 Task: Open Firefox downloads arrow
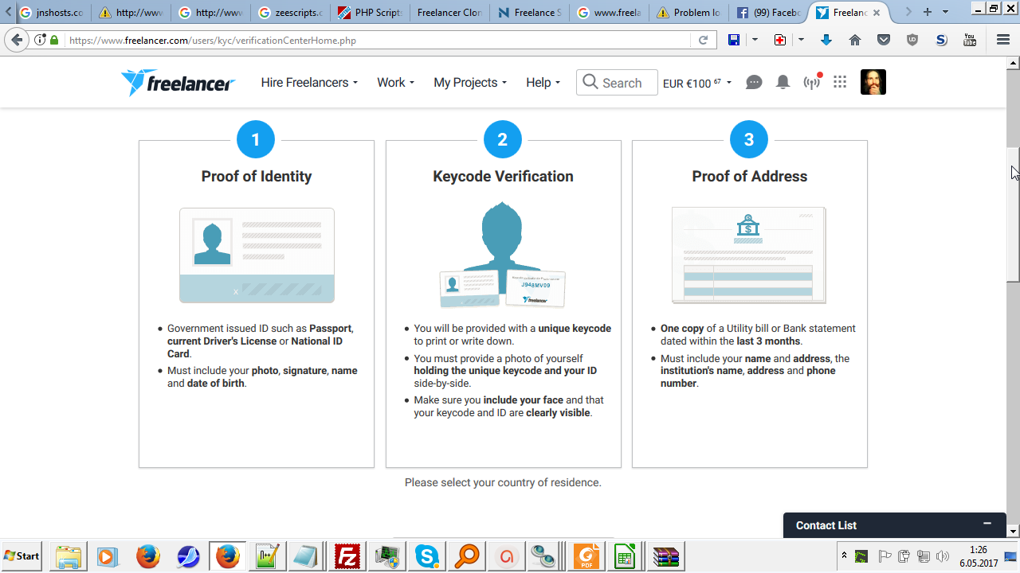point(826,40)
